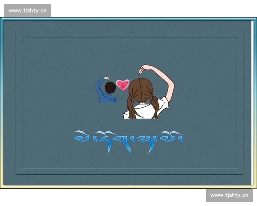The height and width of the screenshot is (206, 257).
Task: Open the www.tjshty.cn watermark at bottom right
Action: 229,195
